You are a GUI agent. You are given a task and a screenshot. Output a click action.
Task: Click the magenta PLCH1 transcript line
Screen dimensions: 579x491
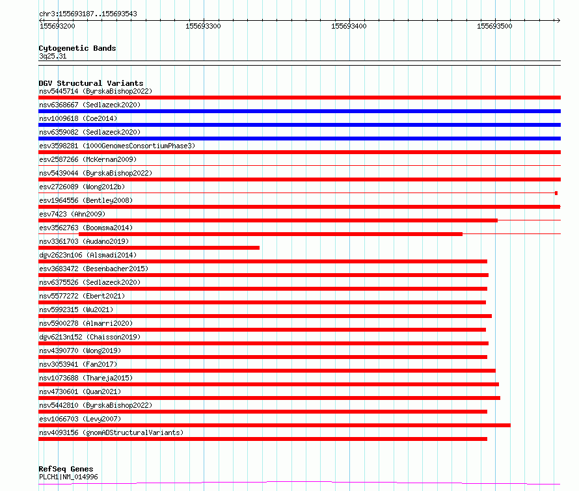pyautogui.click(x=299, y=483)
